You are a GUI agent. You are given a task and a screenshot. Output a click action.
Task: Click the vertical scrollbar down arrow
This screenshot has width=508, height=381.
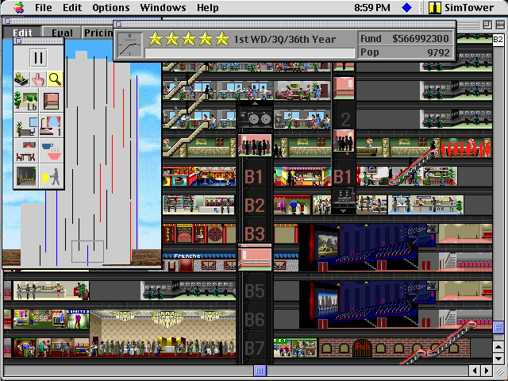tap(498, 358)
